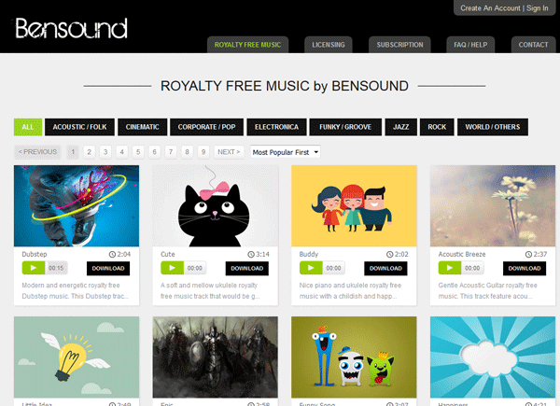The width and height of the screenshot is (560, 406).
Task: Filter by Acoustic / Folk genre
Action: [x=79, y=127]
